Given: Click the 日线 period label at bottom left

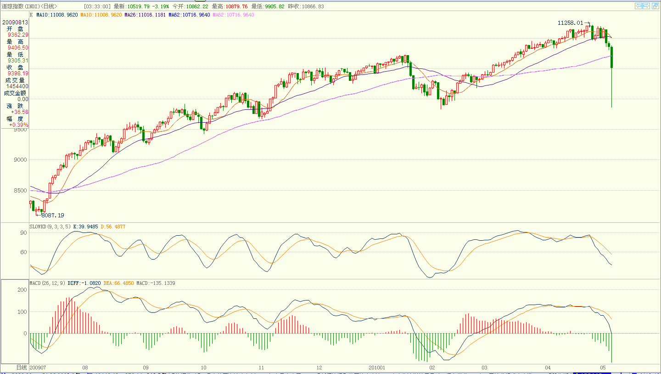Looking at the screenshot, I should pyautogui.click(x=22, y=368).
